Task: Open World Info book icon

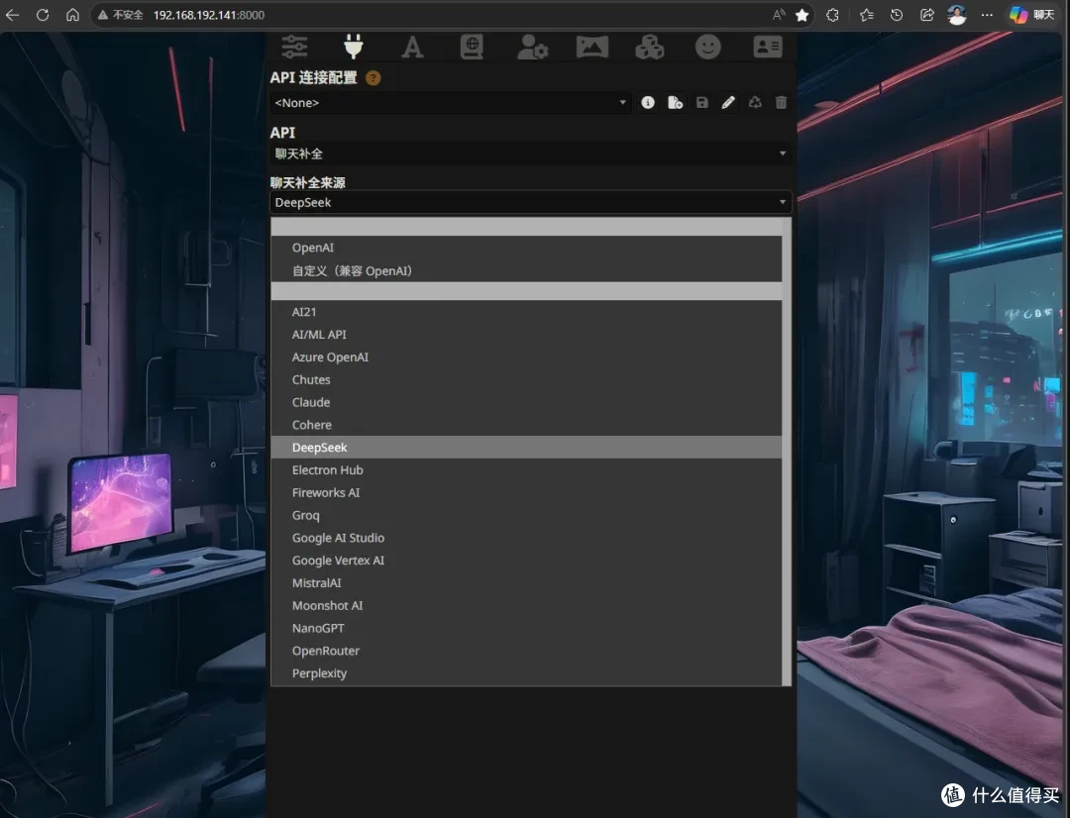Action: pos(472,47)
